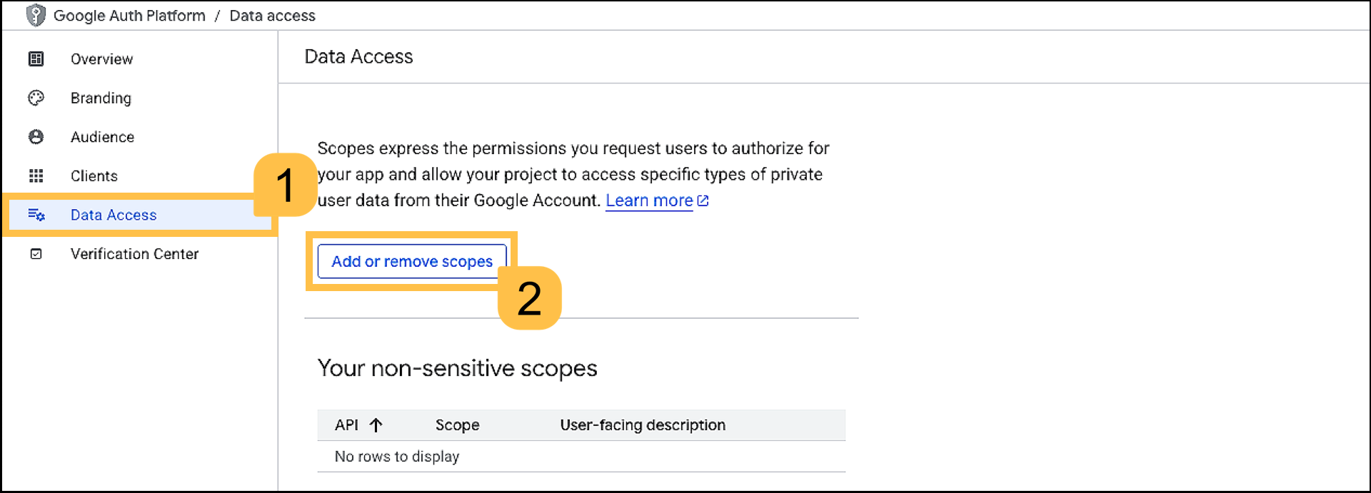Click the Verification Center checkmark icon

[36, 254]
